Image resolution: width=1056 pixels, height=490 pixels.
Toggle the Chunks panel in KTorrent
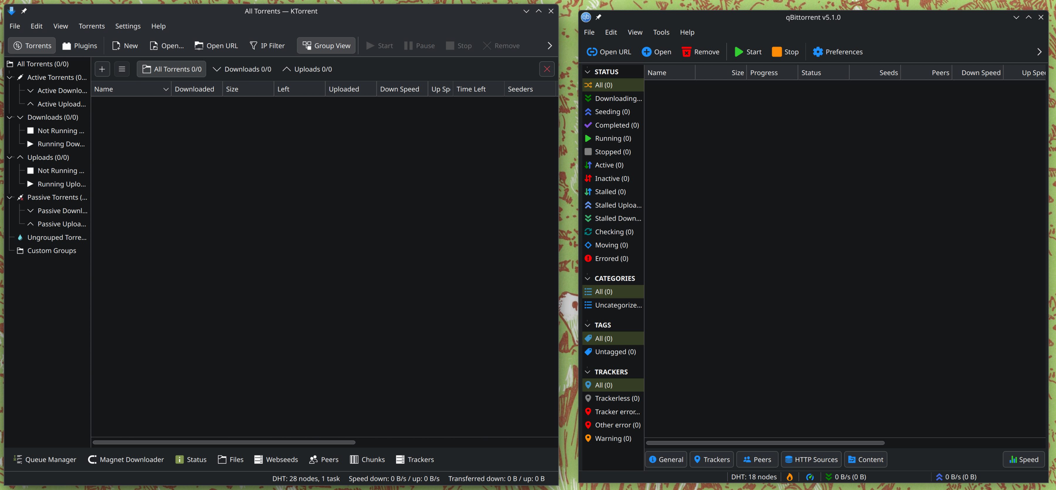[x=367, y=459]
